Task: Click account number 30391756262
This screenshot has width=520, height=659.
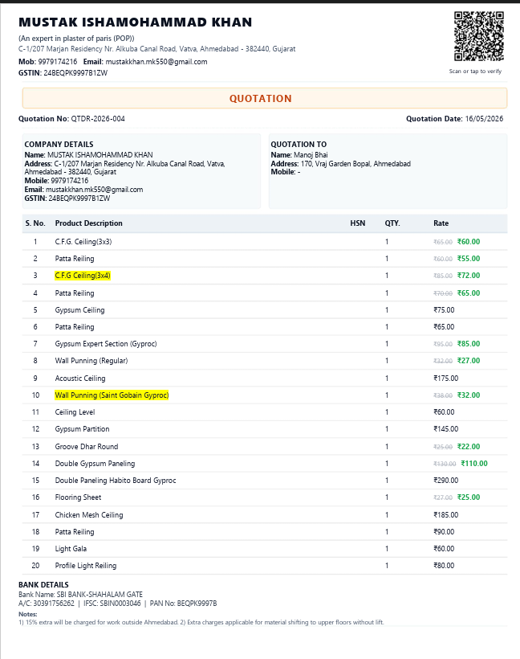Action: pyautogui.click(x=54, y=604)
